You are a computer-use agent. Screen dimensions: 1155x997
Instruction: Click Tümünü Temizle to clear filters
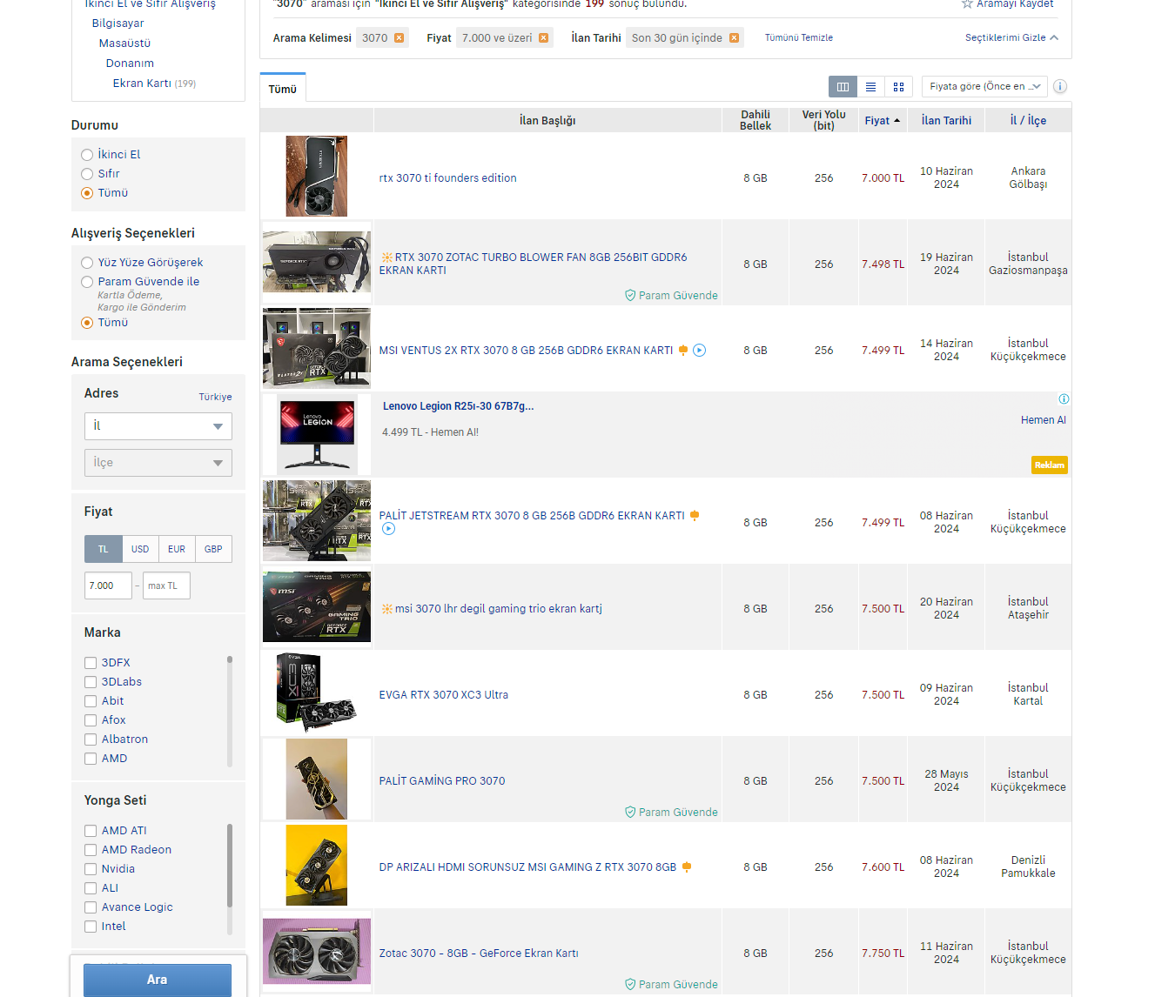pyautogui.click(x=799, y=38)
